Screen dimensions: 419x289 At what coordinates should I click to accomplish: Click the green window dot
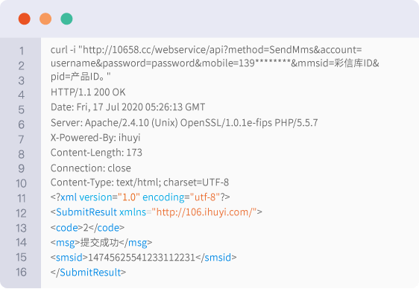tap(66, 19)
